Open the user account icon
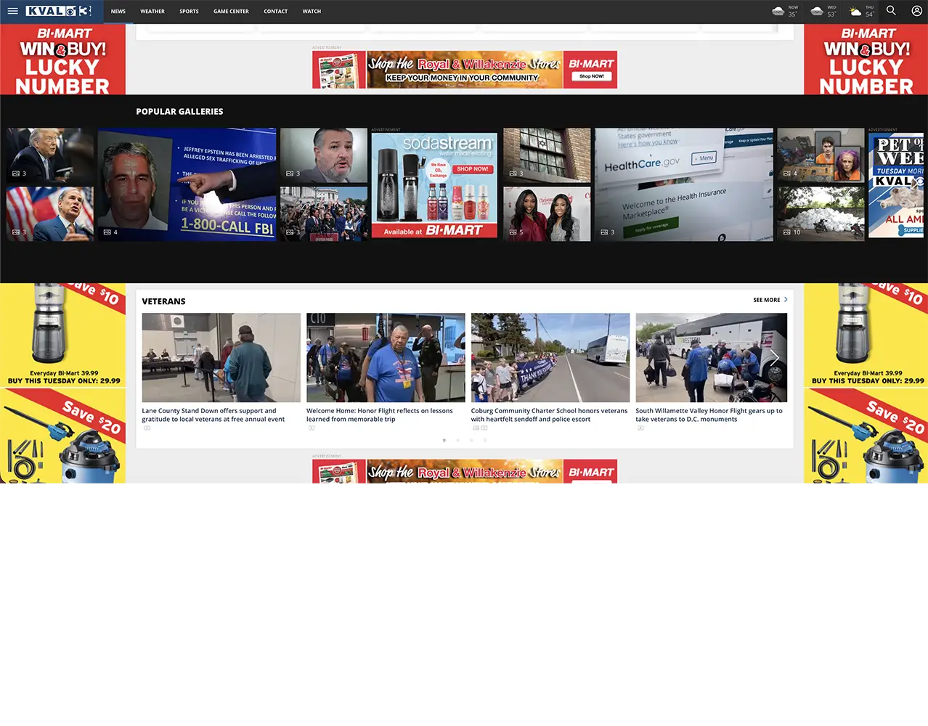928x726 pixels. coord(916,11)
